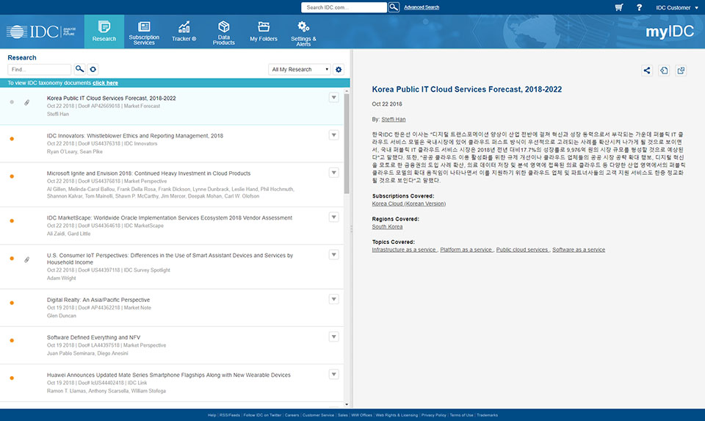Open the My Folders tab
Screen dimensions: 705x421
tap(264, 32)
